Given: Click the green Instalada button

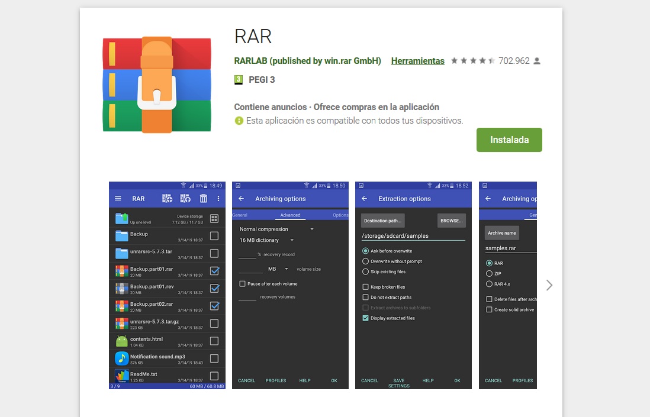Looking at the screenshot, I should tap(509, 140).
